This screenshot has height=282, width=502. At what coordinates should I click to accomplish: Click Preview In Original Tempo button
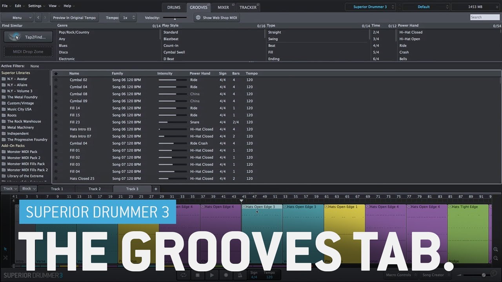(x=74, y=18)
